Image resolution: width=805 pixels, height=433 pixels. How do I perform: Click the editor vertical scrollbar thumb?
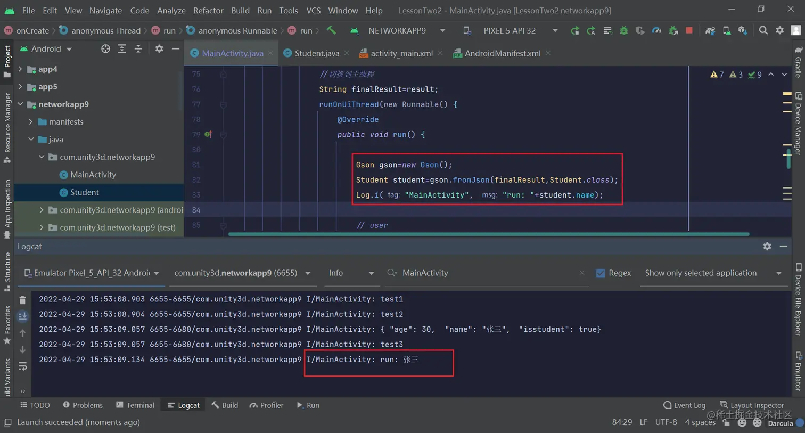coord(788,159)
